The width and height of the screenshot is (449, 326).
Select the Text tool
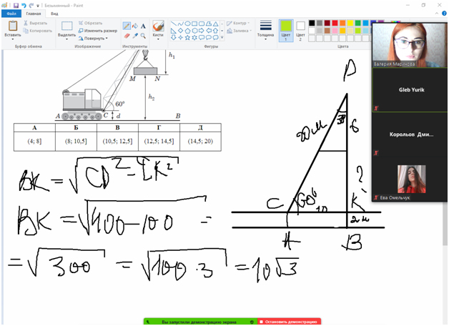coord(143,26)
